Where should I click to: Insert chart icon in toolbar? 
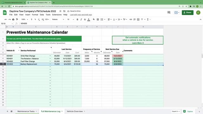point(138,19)
